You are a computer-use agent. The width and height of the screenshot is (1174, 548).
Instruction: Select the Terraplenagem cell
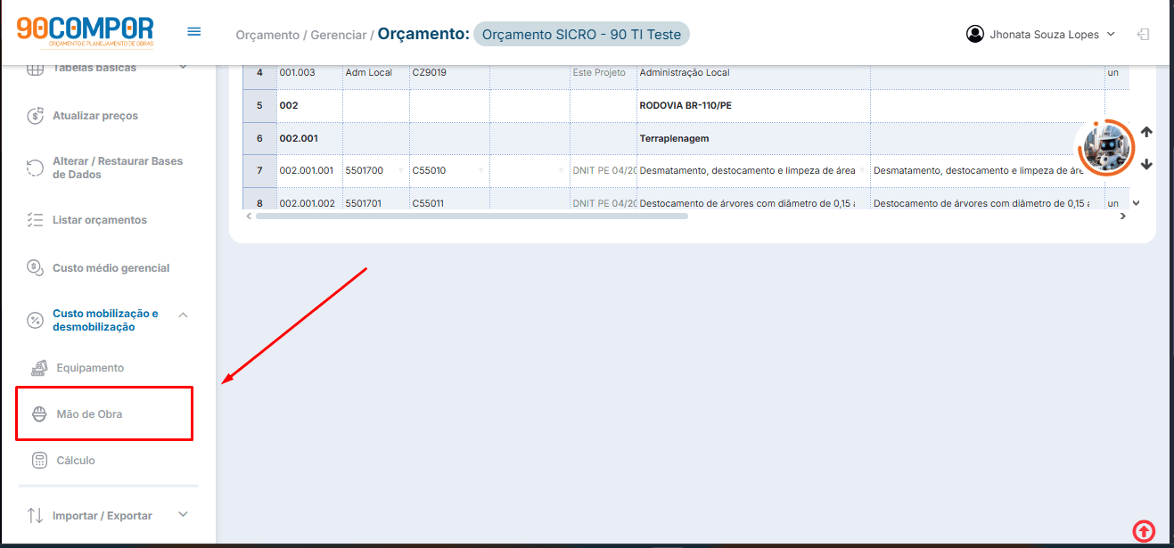[753, 138]
